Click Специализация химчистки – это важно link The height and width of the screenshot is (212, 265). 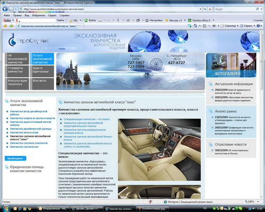(87, 119)
